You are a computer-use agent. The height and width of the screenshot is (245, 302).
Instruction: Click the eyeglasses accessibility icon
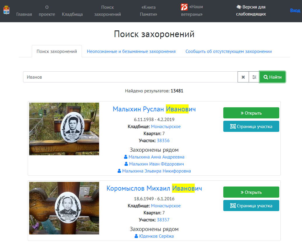[x=239, y=6]
